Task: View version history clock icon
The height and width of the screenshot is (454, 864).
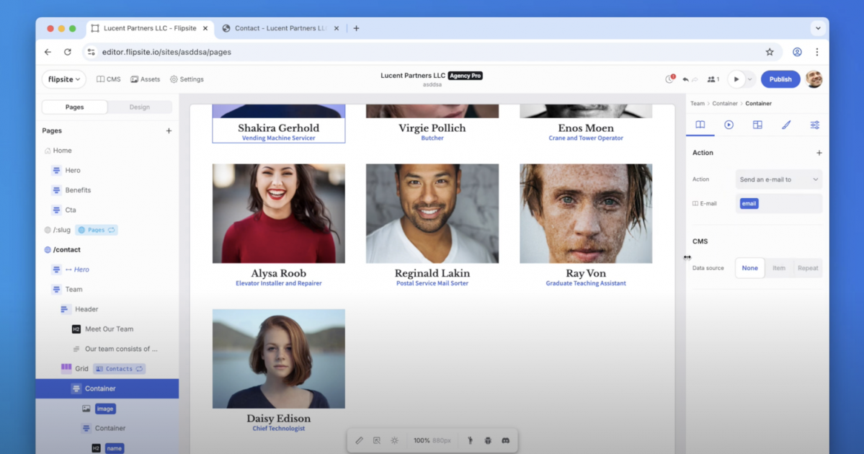Action: tap(669, 79)
